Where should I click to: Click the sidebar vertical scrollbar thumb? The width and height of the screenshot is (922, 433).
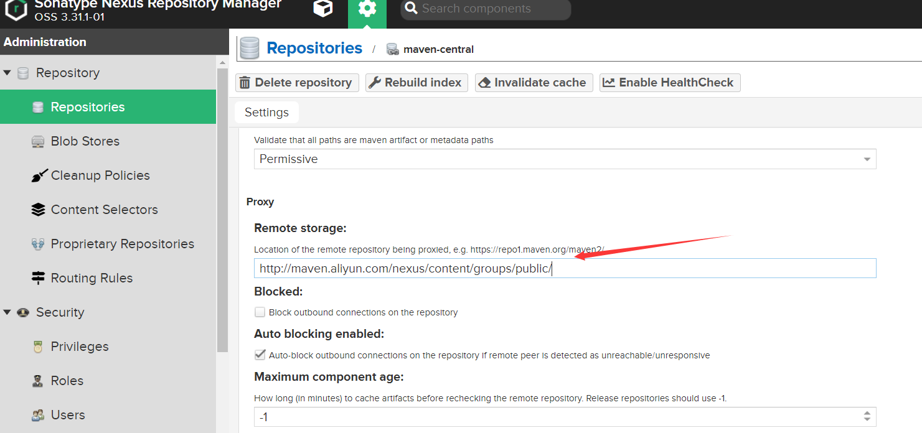222,210
